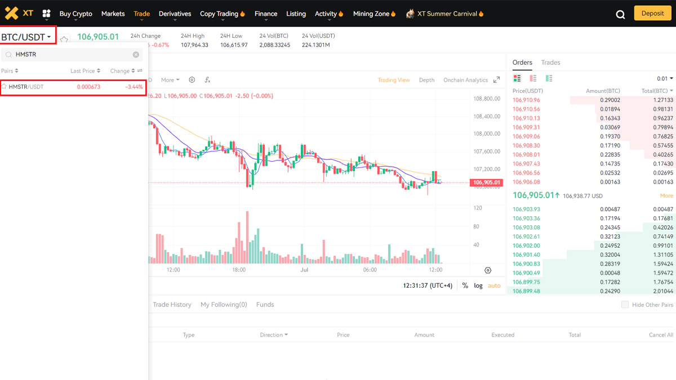The image size is (676, 380).
Task: Expand chart to fullscreen
Action: click(x=496, y=80)
